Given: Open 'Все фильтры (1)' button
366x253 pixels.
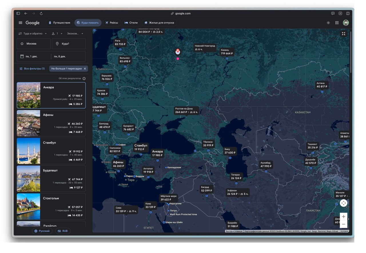Looking at the screenshot, I should pyautogui.click(x=32, y=69).
